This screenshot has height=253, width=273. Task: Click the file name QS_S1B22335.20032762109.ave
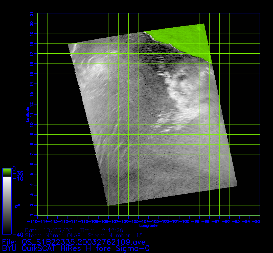point(84,242)
